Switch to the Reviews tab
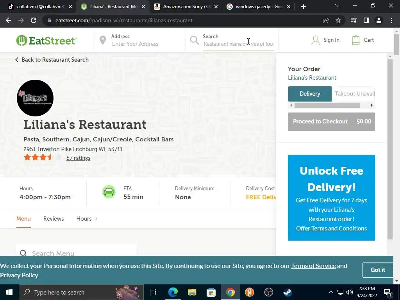Image resolution: width=400 pixels, height=300 pixels. [x=54, y=219]
